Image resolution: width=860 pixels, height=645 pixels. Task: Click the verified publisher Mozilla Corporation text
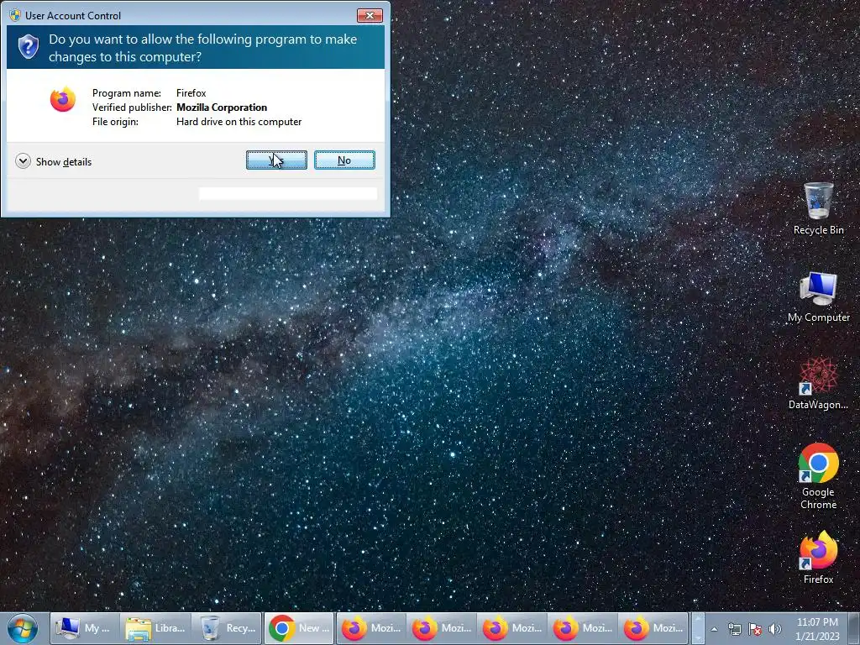click(x=222, y=107)
